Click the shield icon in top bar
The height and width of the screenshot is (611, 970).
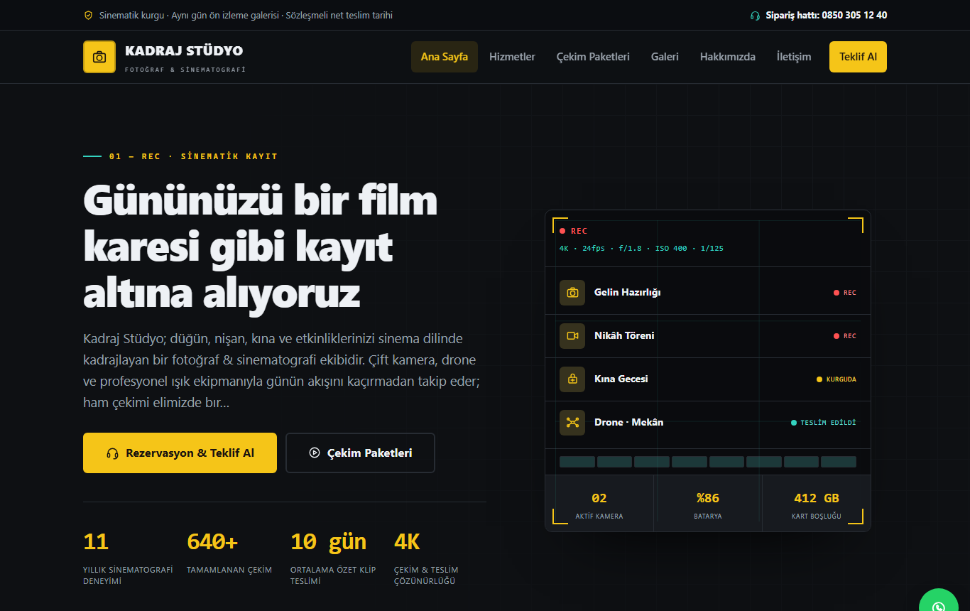tap(88, 15)
